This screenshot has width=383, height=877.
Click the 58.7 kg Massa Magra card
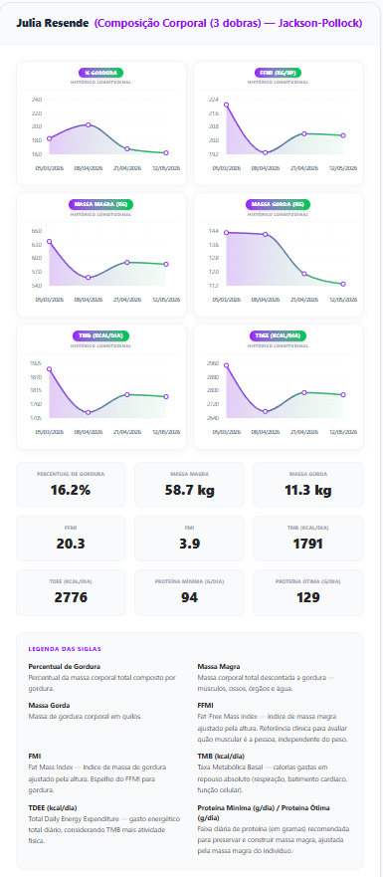[190, 485]
